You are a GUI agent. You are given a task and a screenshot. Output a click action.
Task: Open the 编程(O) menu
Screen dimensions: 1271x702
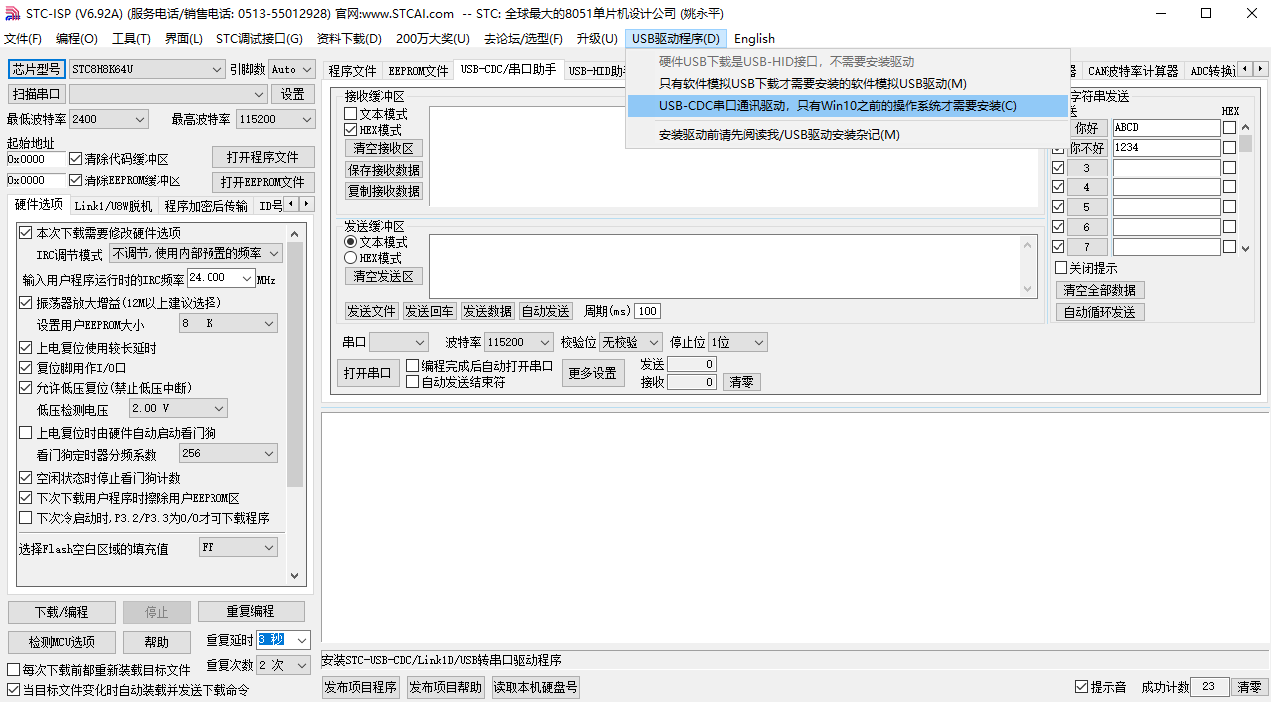[77, 39]
